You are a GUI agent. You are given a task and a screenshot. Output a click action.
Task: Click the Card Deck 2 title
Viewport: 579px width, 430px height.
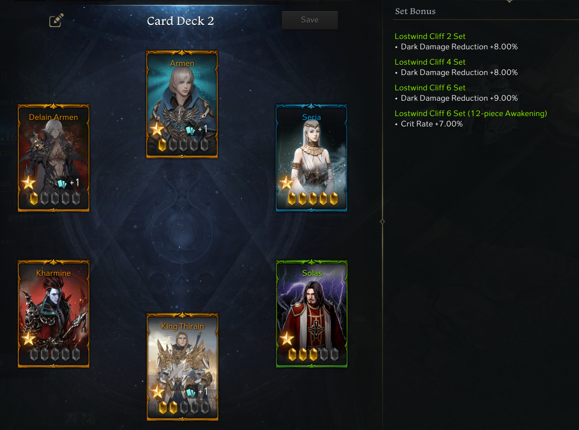click(x=181, y=21)
